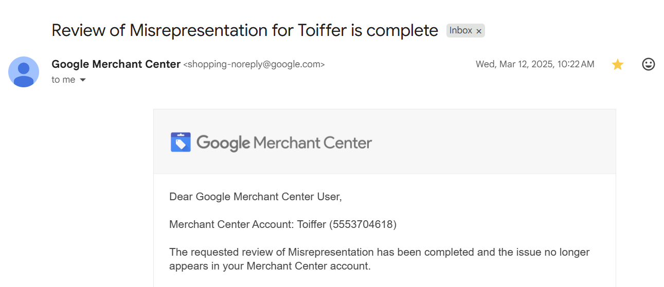This screenshot has width=664, height=287.
Task: Open the sender's blue profile avatar
Action: [24, 72]
